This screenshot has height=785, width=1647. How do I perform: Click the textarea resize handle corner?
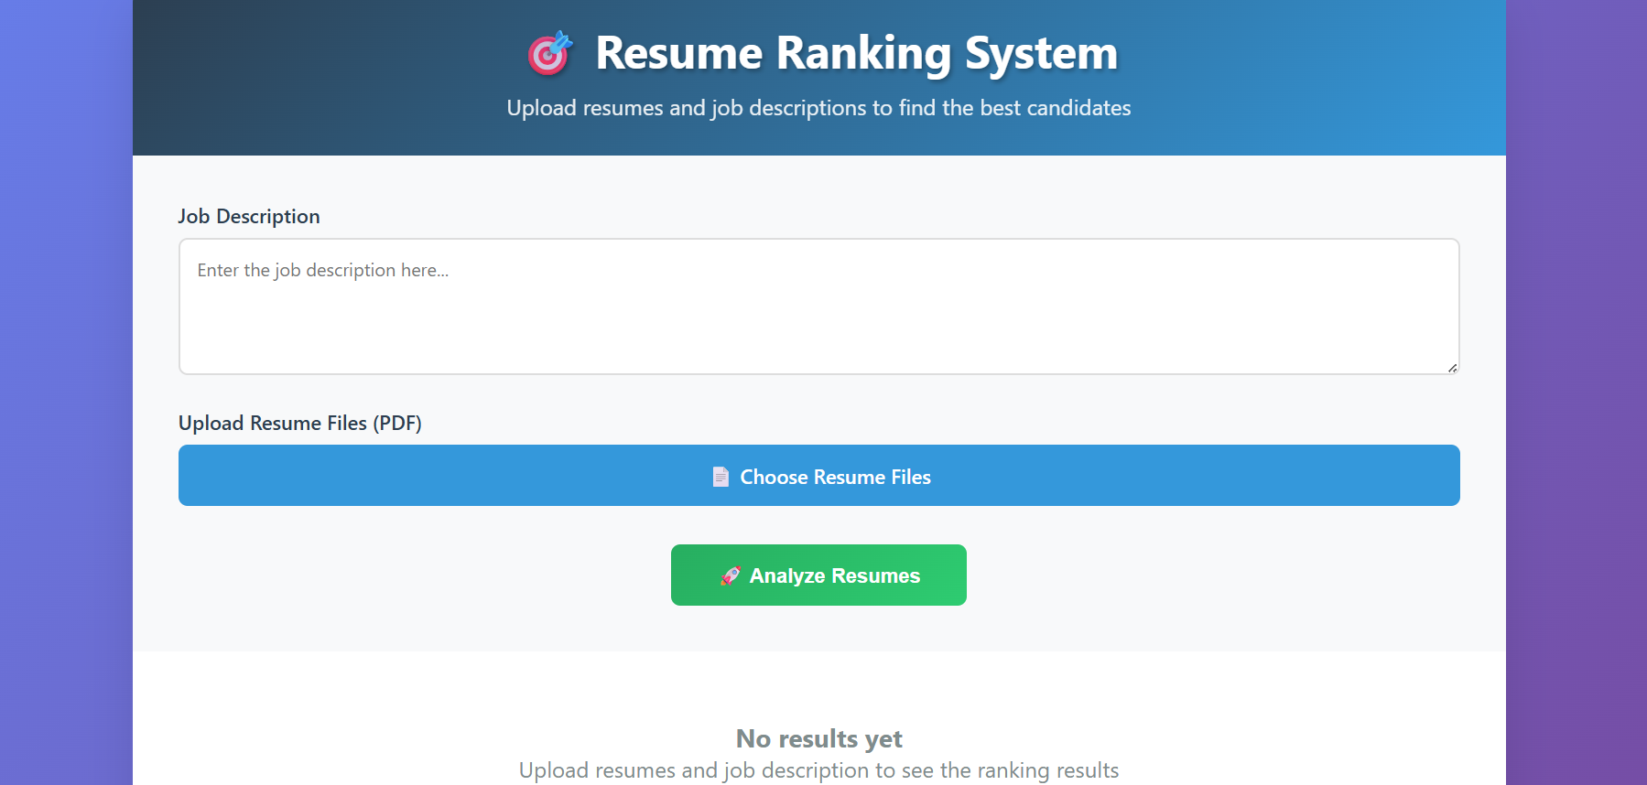1452,368
